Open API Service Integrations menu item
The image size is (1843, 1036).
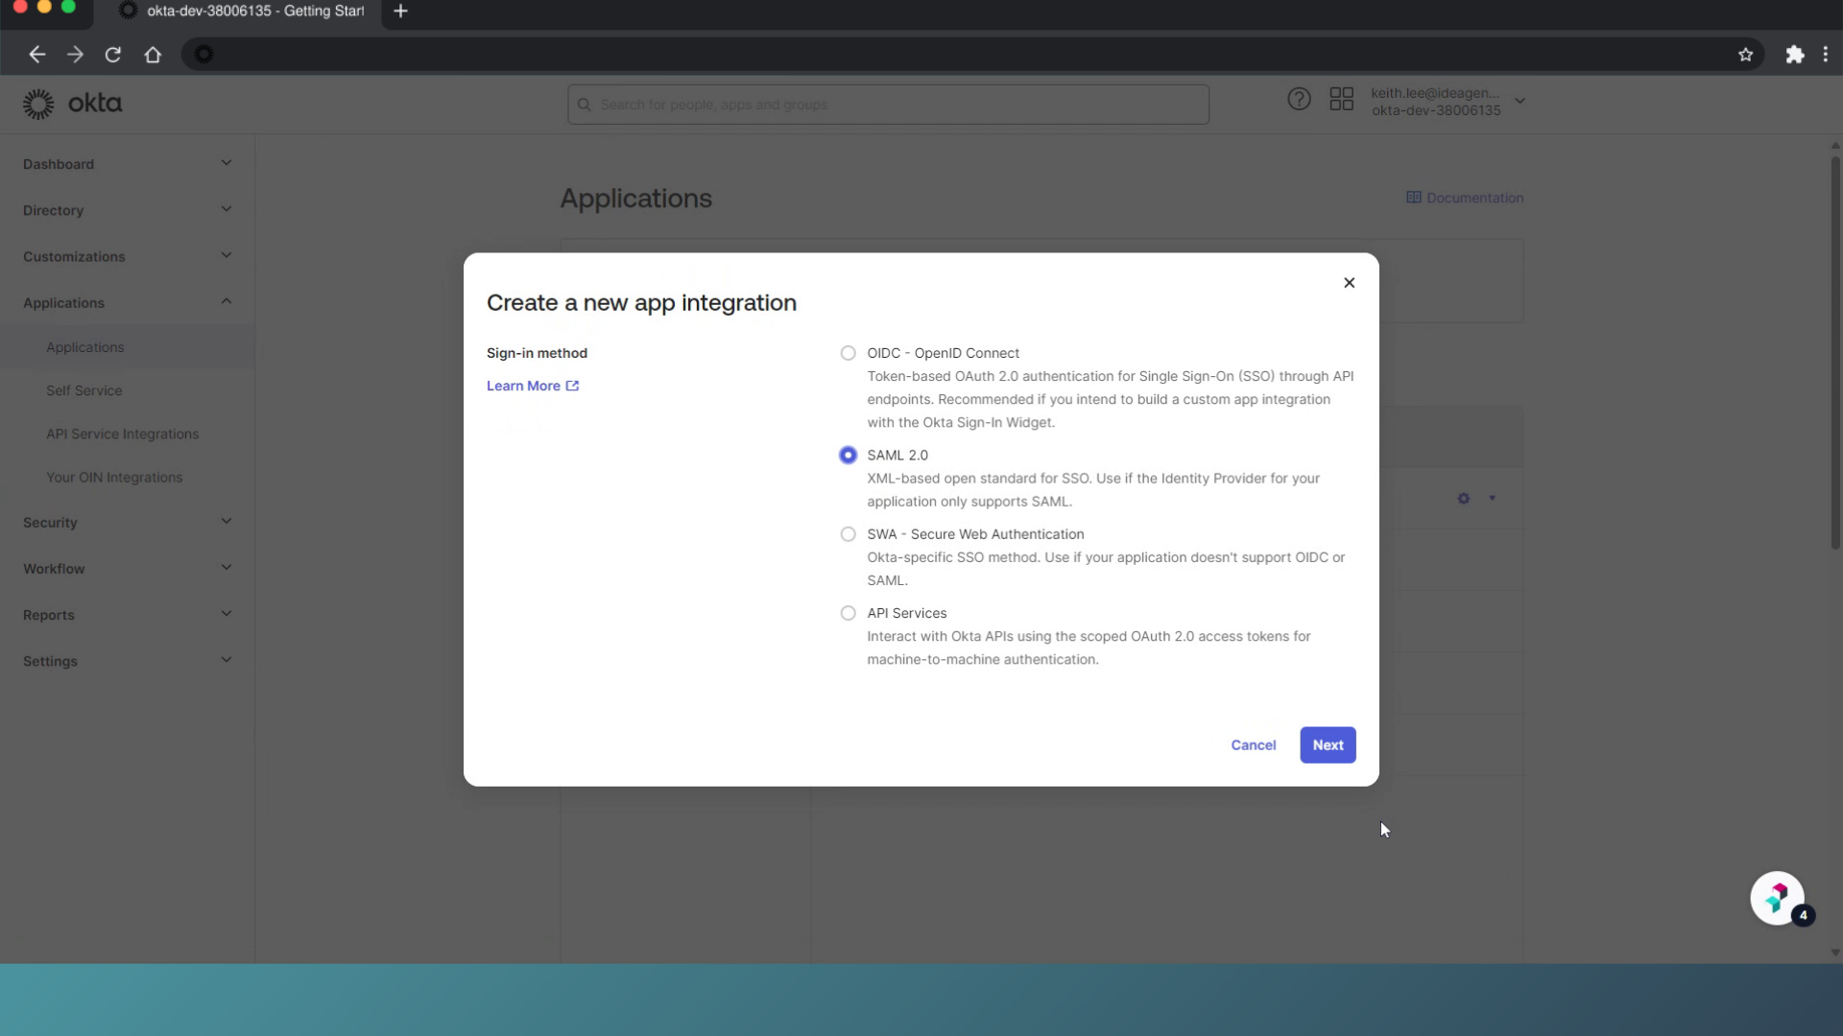click(123, 434)
